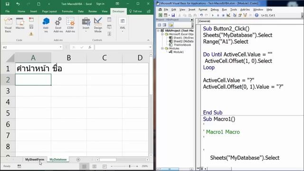Viewport: 304px width, 171px height.
Task: Toggle Use Relative References icon
Action: 31,27
